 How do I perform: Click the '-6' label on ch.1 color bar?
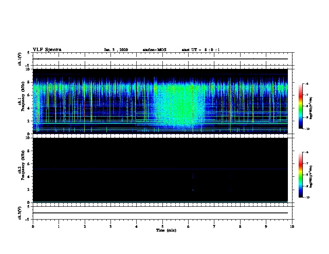click(x=307, y=83)
